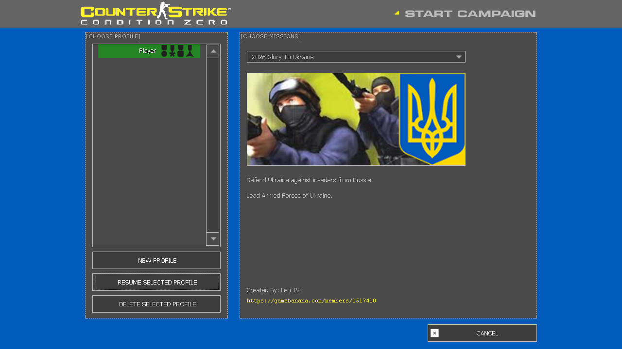The height and width of the screenshot is (349, 622).
Task: Click the last medal icon beside Player
Action: [x=190, y=51]
